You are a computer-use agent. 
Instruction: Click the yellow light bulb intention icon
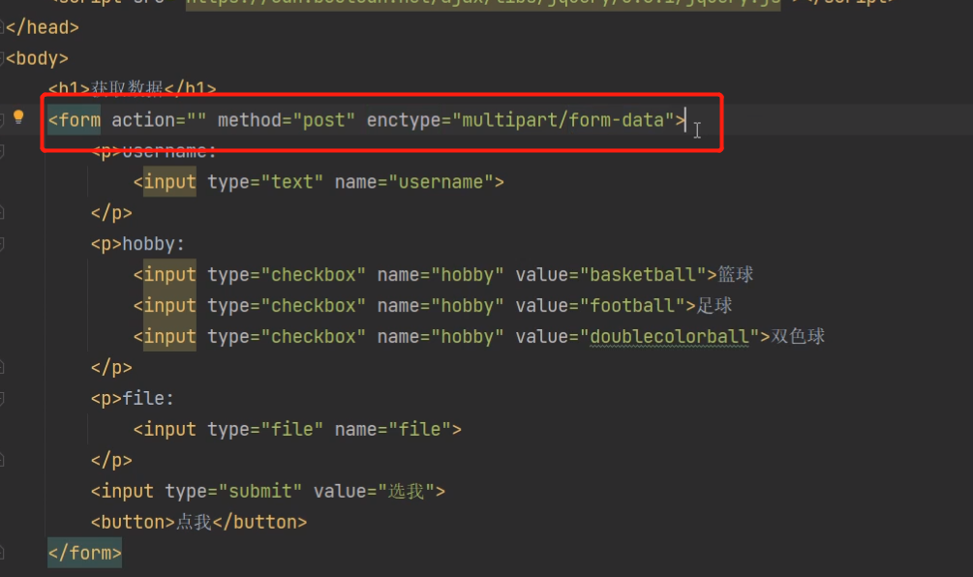point(18,116)
